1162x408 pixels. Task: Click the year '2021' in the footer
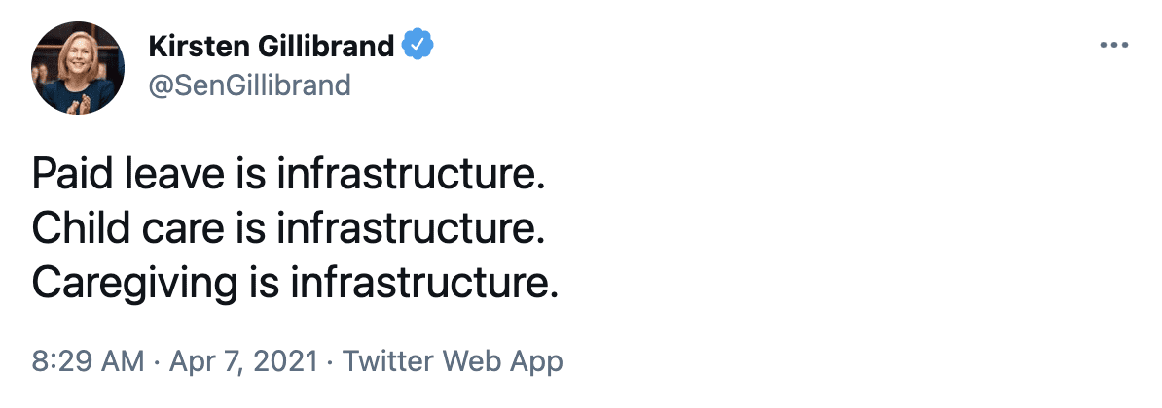(286, 361)
